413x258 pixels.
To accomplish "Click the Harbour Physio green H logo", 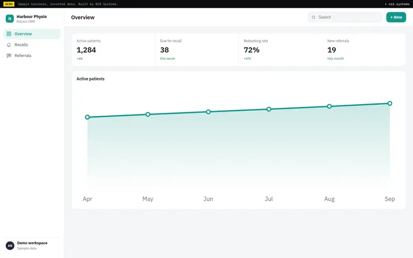I will [x=10, y=19].
